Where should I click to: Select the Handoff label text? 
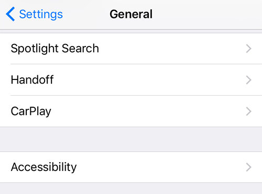[x=32, y=79]
